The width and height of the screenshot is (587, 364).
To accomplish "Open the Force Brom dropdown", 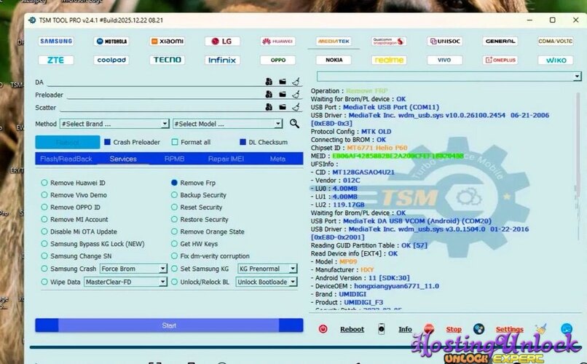I will (x=133, y=269).
